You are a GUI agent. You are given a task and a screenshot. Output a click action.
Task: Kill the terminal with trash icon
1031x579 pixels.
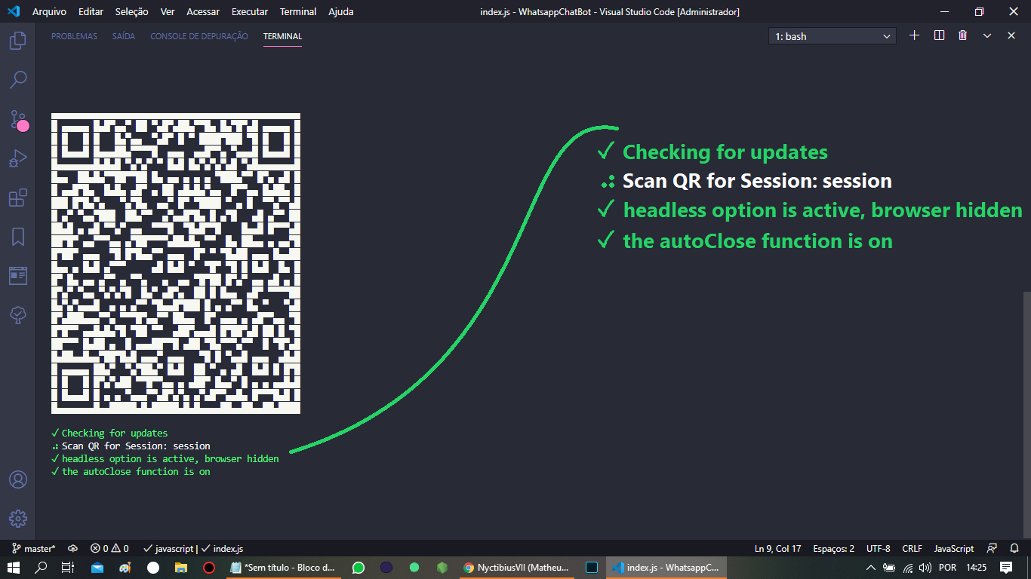tap(963, 35)
